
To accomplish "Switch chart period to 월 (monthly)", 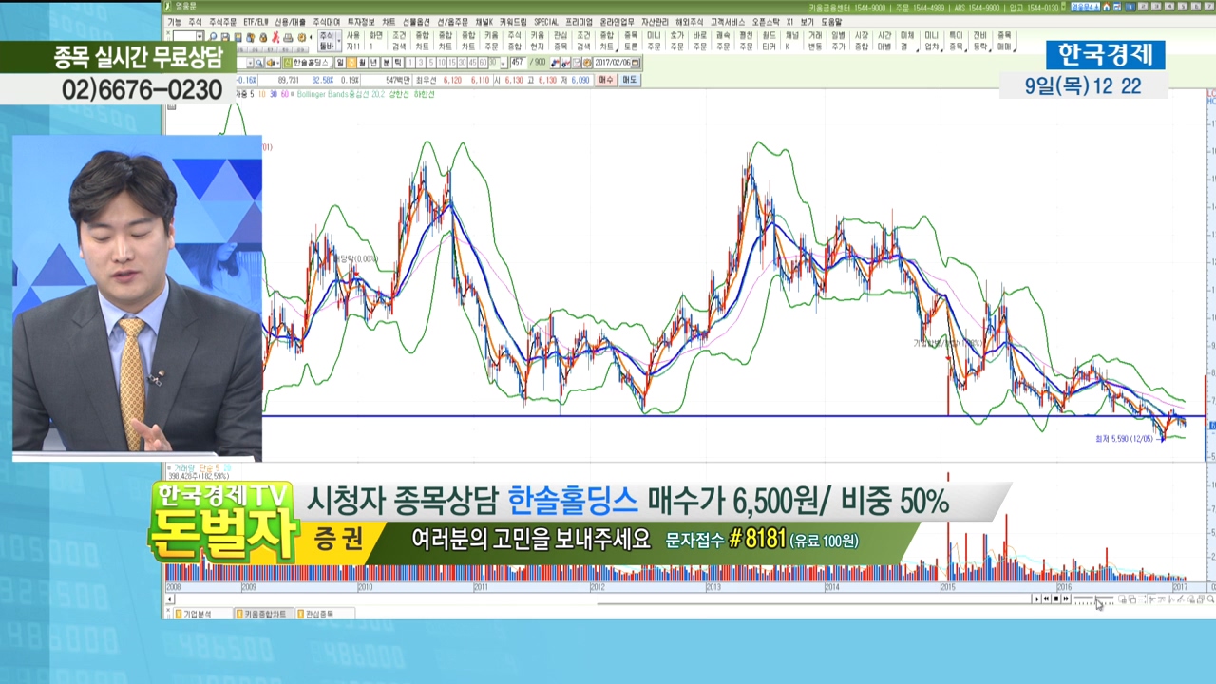I will tap(362, 63).
